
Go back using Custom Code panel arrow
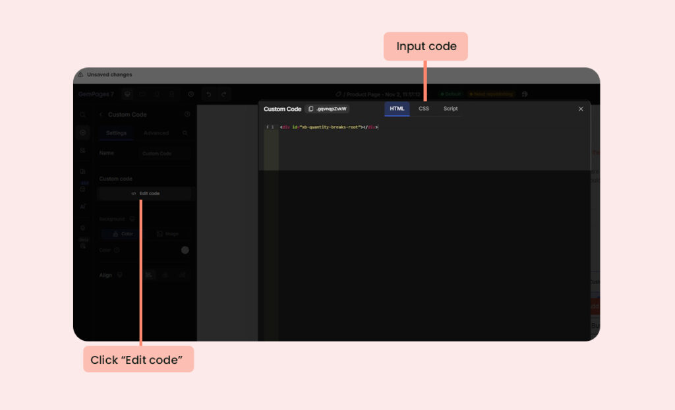pyautogui.click(x=101, y=115)
